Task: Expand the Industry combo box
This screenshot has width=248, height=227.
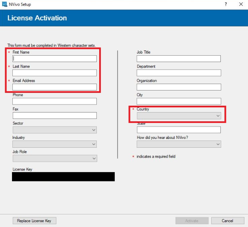Action: 54,144
